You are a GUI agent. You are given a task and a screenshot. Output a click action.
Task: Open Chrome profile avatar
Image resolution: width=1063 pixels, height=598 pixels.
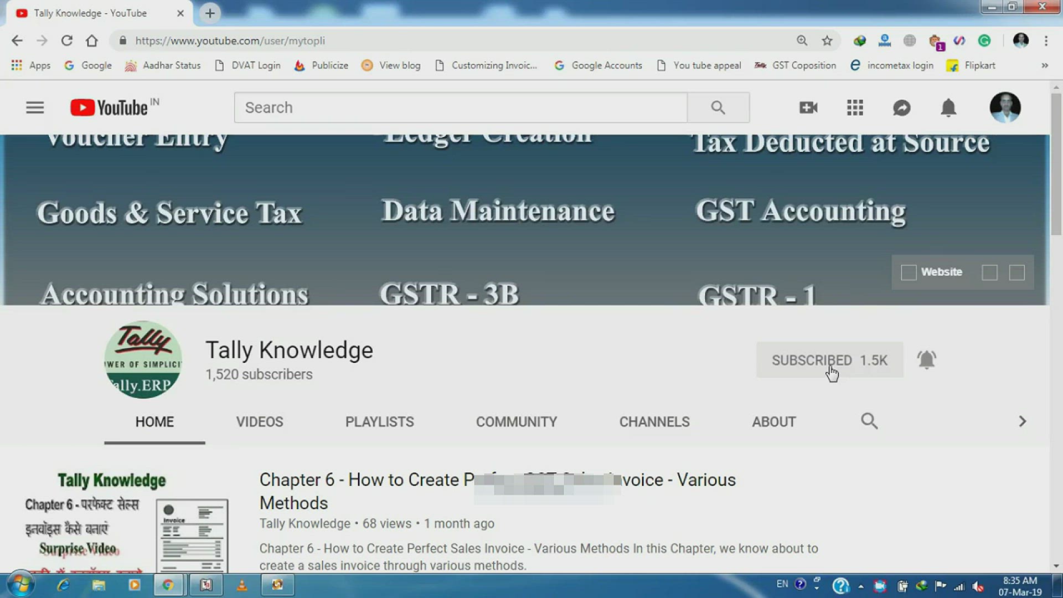[1021, 40]
